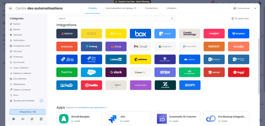Click the vertical scrollbar of templates list
The width and height of the screenshot is (265, 126).
click(x=259, y=66)
